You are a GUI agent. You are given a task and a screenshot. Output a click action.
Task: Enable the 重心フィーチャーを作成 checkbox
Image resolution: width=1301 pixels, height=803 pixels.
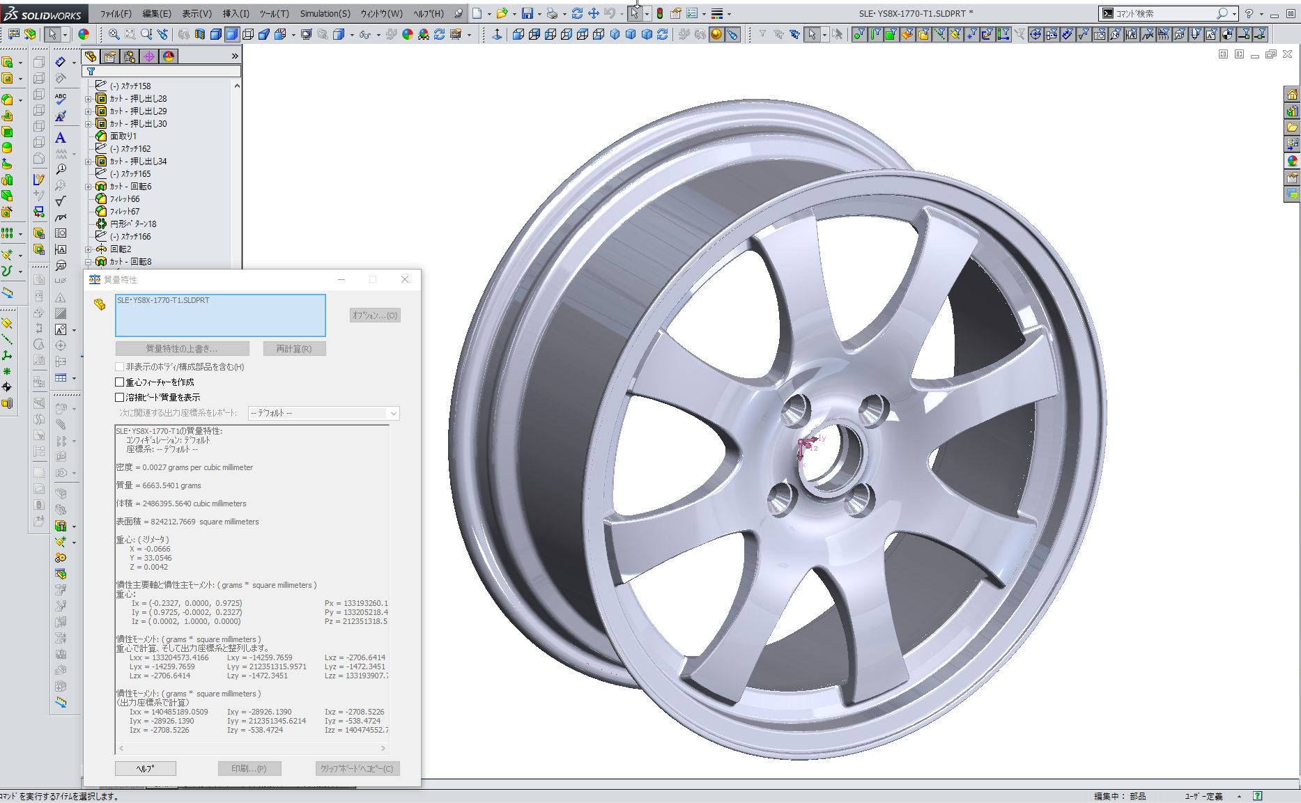120,382
